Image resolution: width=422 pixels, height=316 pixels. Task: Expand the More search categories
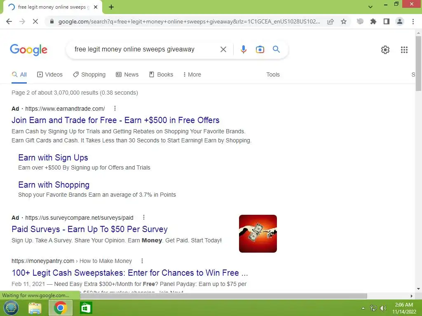click(x=192, y=75)
